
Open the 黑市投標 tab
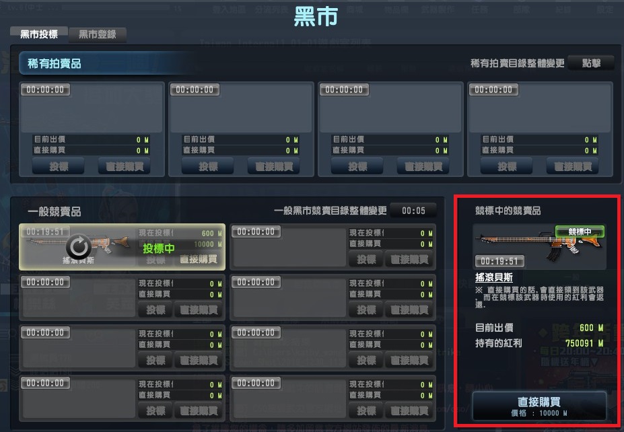39,34
